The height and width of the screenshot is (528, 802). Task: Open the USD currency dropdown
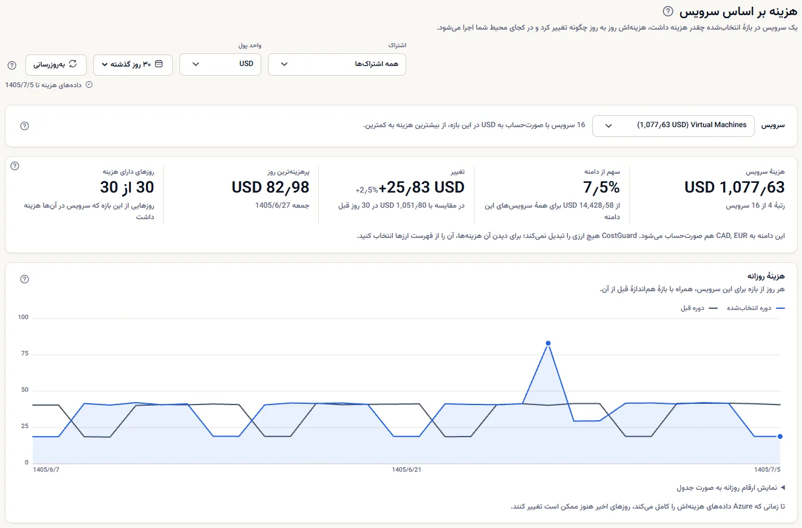click(220, 65)
